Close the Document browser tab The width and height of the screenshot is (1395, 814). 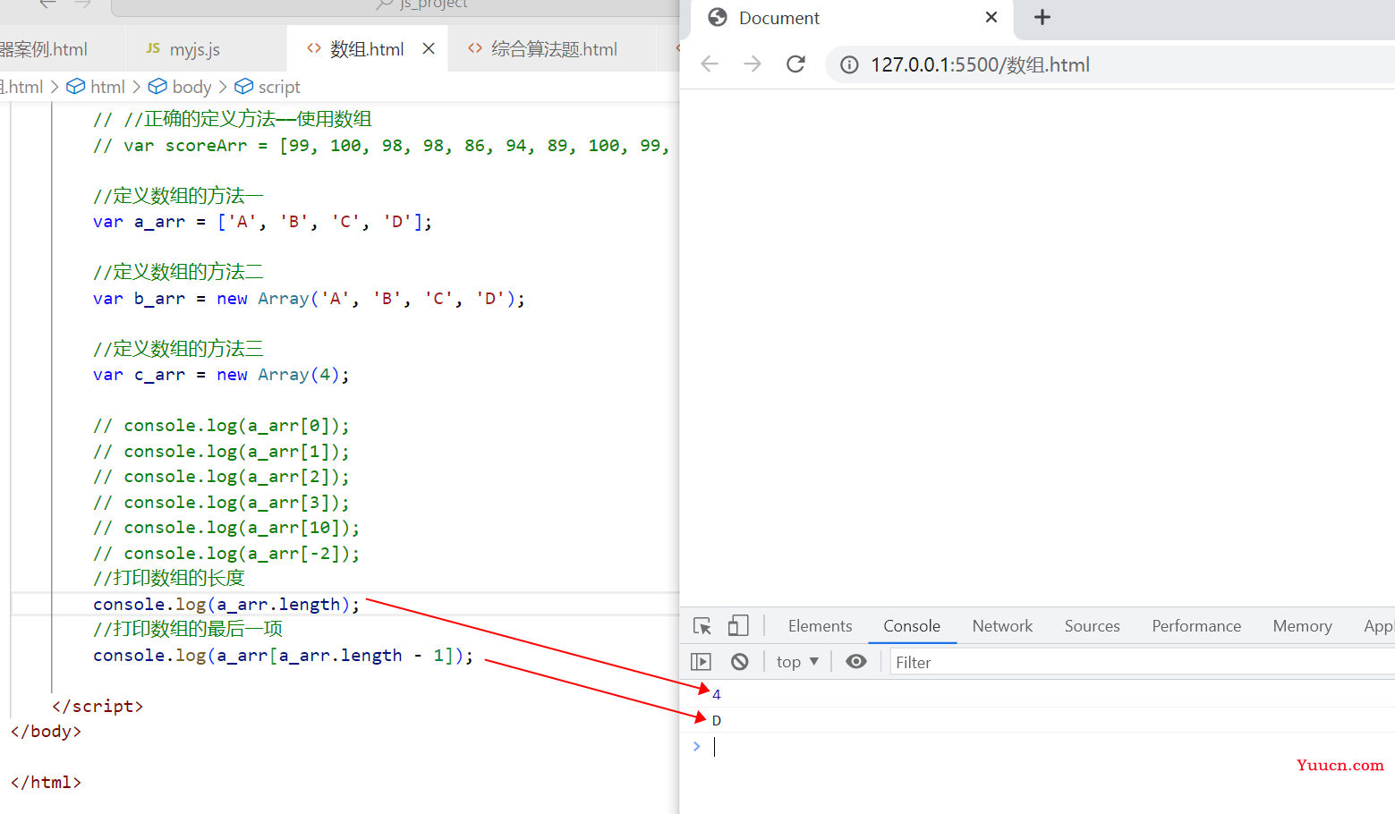click(x=991, y=17)
